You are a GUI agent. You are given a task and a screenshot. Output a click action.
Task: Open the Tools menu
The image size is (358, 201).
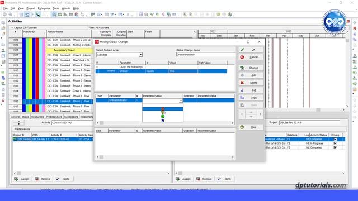56,8
